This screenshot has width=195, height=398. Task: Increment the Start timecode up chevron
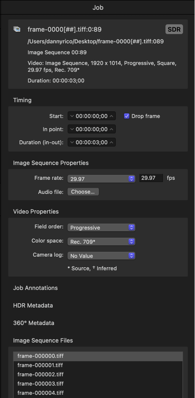(x=111, y=116)
